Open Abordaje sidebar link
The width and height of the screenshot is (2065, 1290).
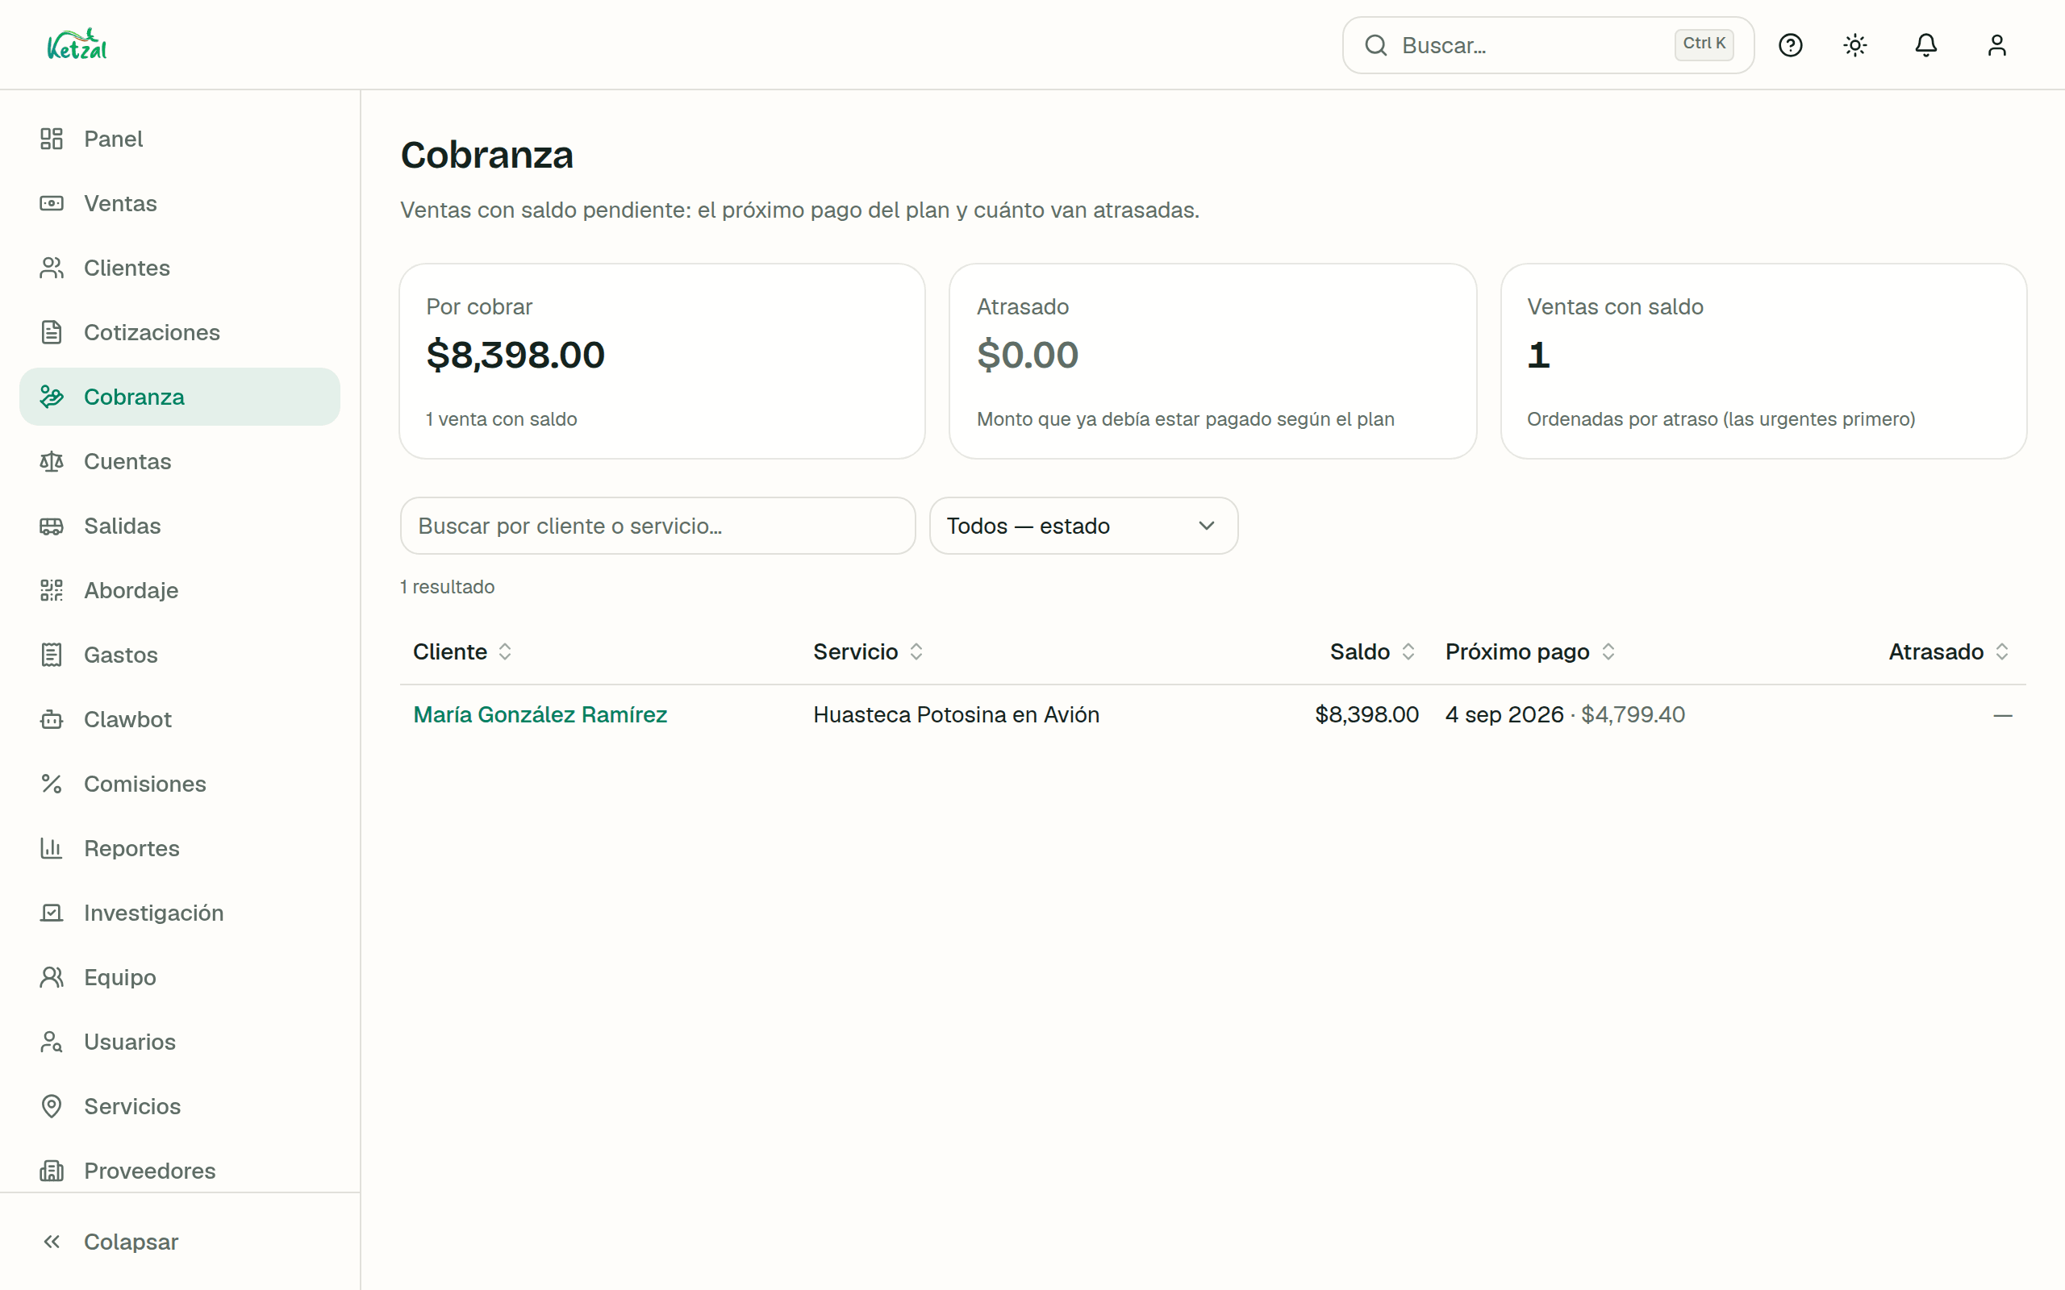pos(179,590)
